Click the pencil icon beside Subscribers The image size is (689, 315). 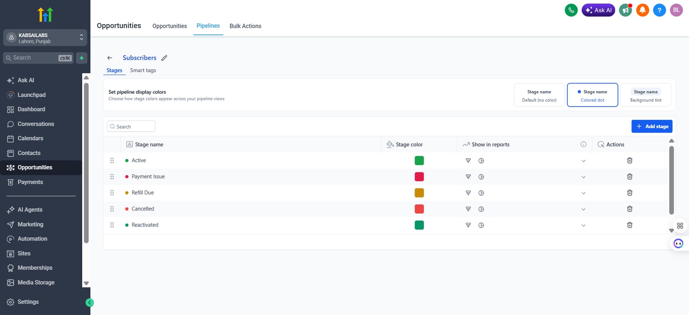pos(164,58)
